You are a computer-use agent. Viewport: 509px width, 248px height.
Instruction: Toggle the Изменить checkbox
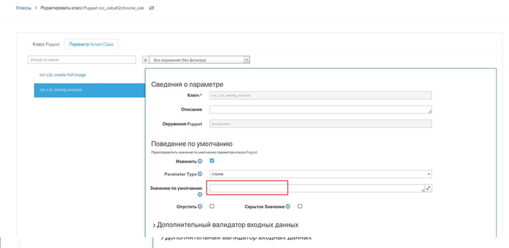212,161
